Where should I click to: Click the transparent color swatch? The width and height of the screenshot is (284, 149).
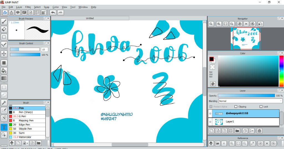tap(212, 67)
